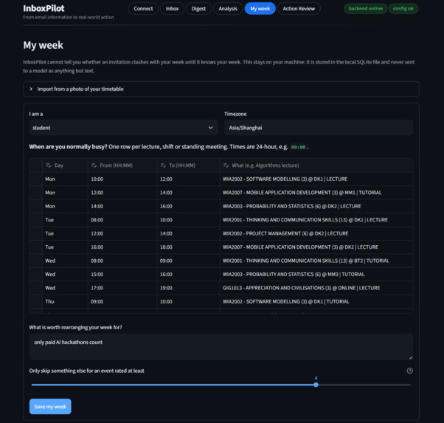
Task: Click the edit icon in From header
Action: pos(94,165)
